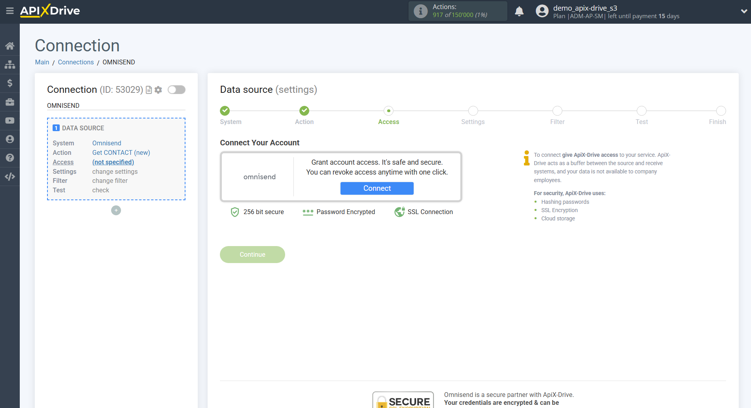The image size is (751, 408).
Task: Enable the connection toggle switch
Action: [x=176, y=90]
